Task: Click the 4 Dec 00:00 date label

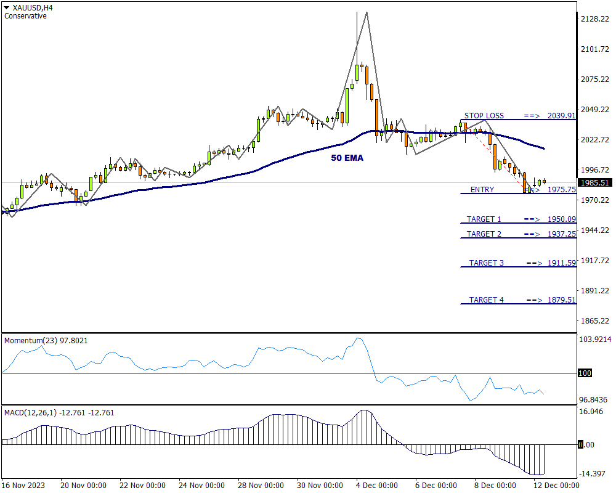Action: [x=377, y=485]
